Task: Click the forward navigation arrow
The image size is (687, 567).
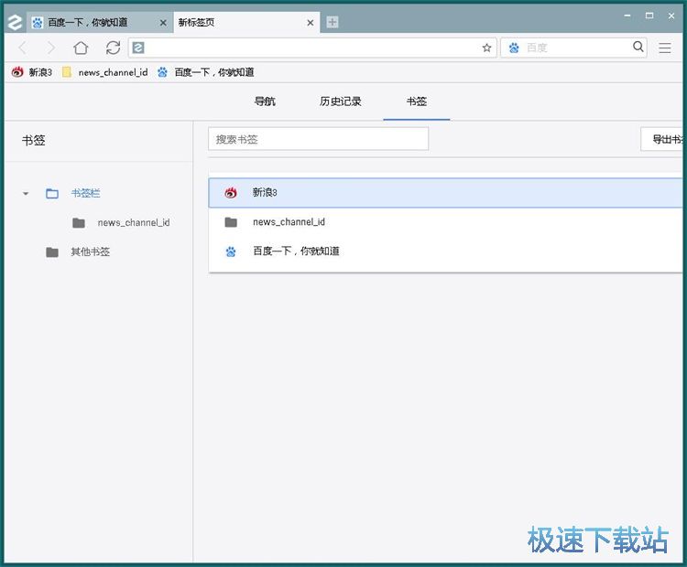Action: [x=50, y=48]
